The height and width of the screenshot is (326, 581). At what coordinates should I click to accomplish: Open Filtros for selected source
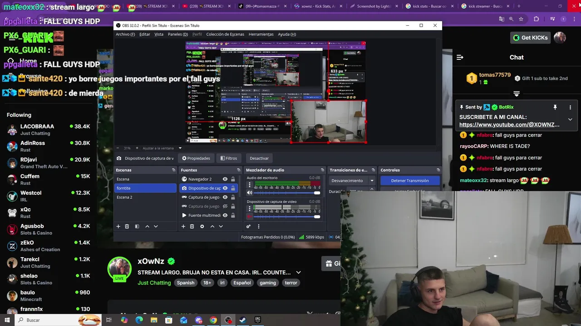(229, 158)
